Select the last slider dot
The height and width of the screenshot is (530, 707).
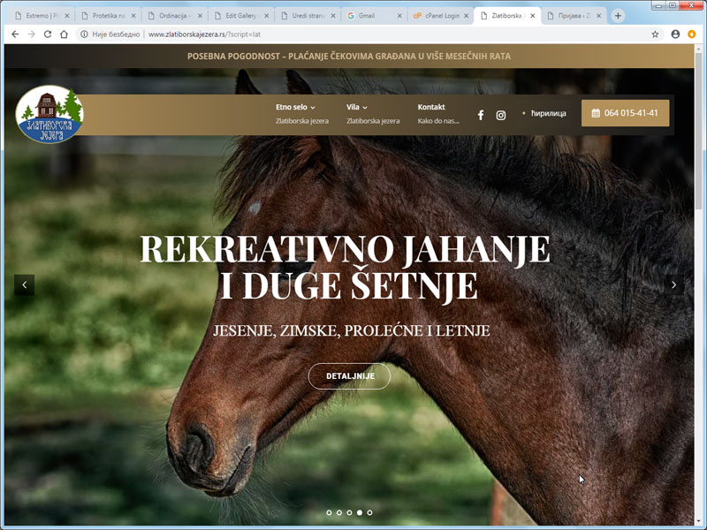coord(369,512)
